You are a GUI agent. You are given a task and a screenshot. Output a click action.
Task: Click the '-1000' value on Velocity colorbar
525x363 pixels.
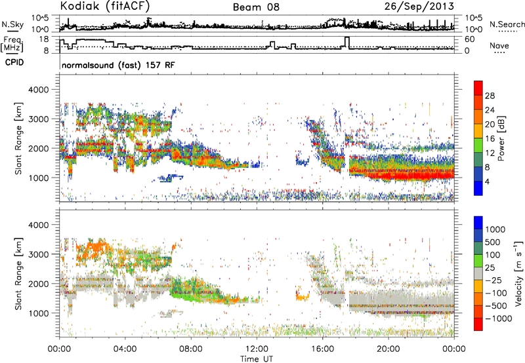coord(498,318)
